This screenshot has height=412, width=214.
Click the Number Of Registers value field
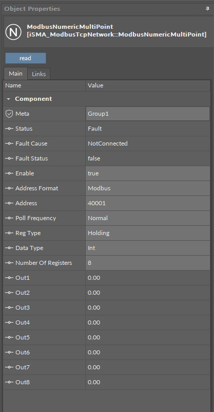(148, 263)
